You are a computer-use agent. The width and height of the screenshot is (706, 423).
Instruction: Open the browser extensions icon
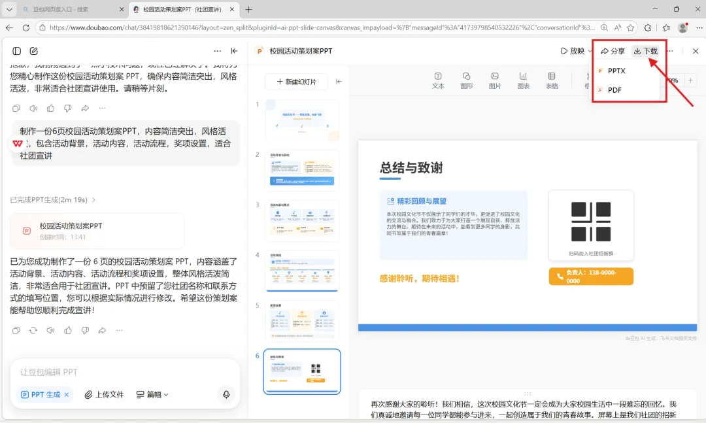coord(647,27)
